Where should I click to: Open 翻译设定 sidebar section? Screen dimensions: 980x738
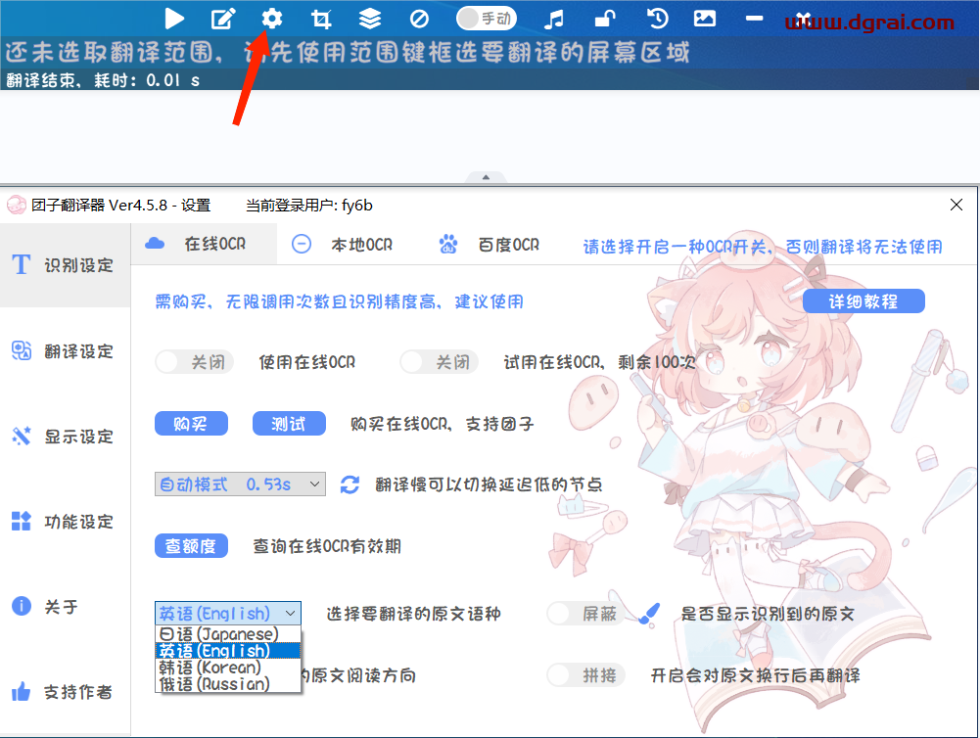click(65, 351)
